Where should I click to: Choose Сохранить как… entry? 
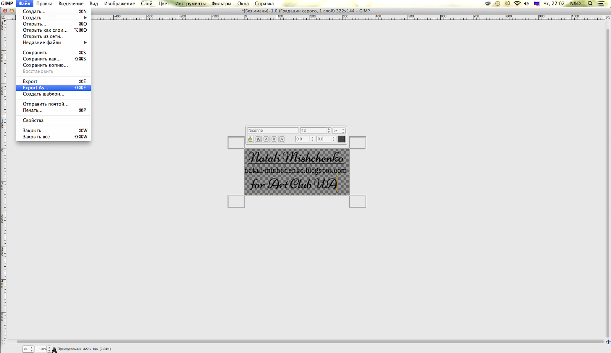[53, 59]
